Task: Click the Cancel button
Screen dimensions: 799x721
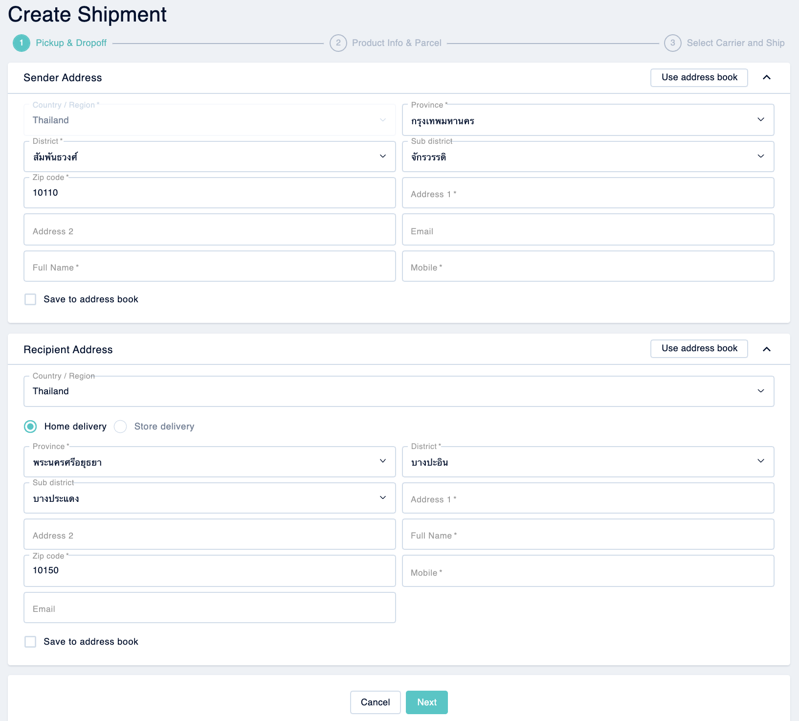Action: pyautogui.click(x=375, y=702)
